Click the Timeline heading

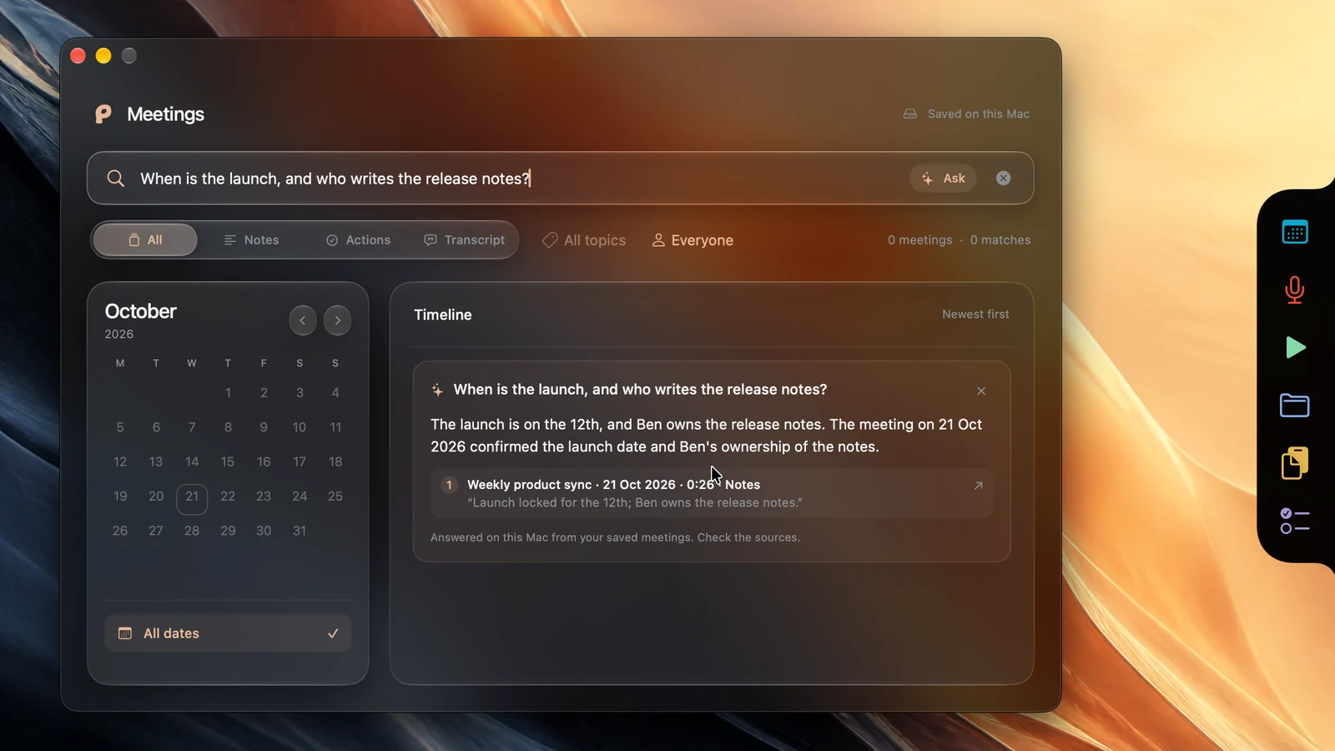pos(443,315)
